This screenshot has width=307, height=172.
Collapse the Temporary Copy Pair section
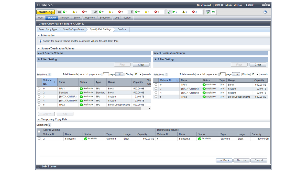coord(39,120)
